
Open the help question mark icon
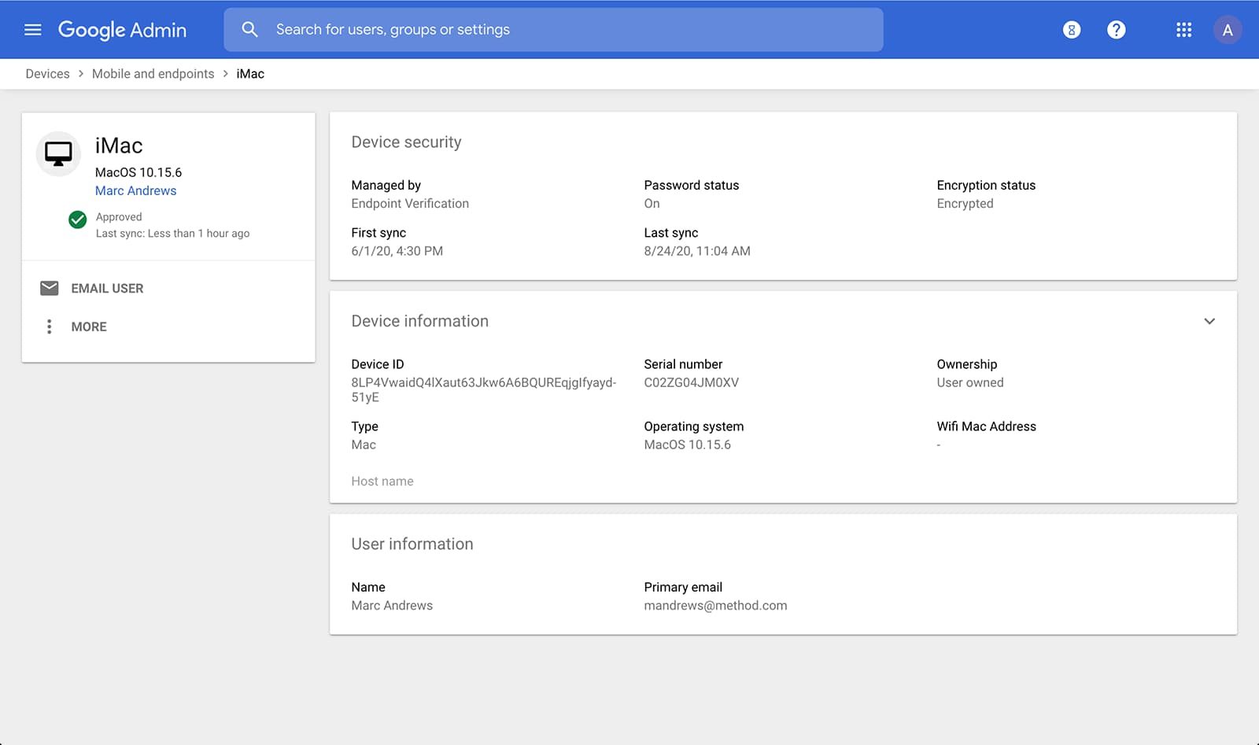1116,30
